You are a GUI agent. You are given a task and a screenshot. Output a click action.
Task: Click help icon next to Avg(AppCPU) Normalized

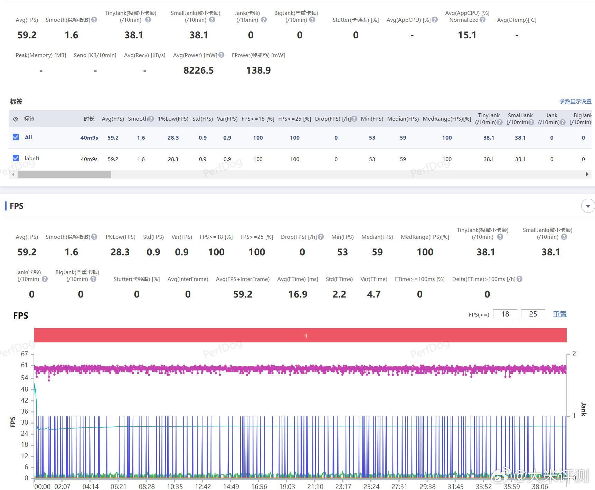coord(483,20)
